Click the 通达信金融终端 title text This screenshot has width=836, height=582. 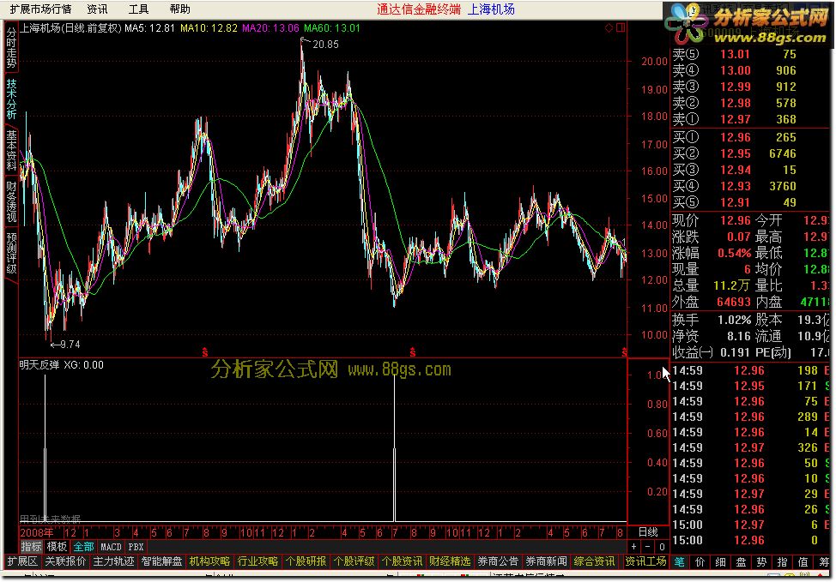(419, 9)
